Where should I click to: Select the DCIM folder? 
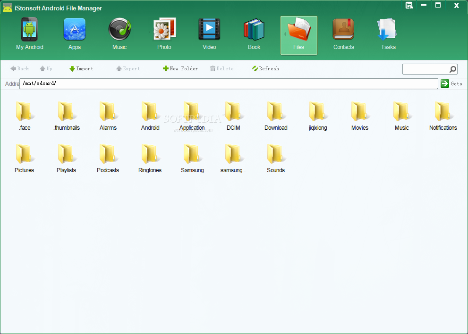[x=233, y=116]
